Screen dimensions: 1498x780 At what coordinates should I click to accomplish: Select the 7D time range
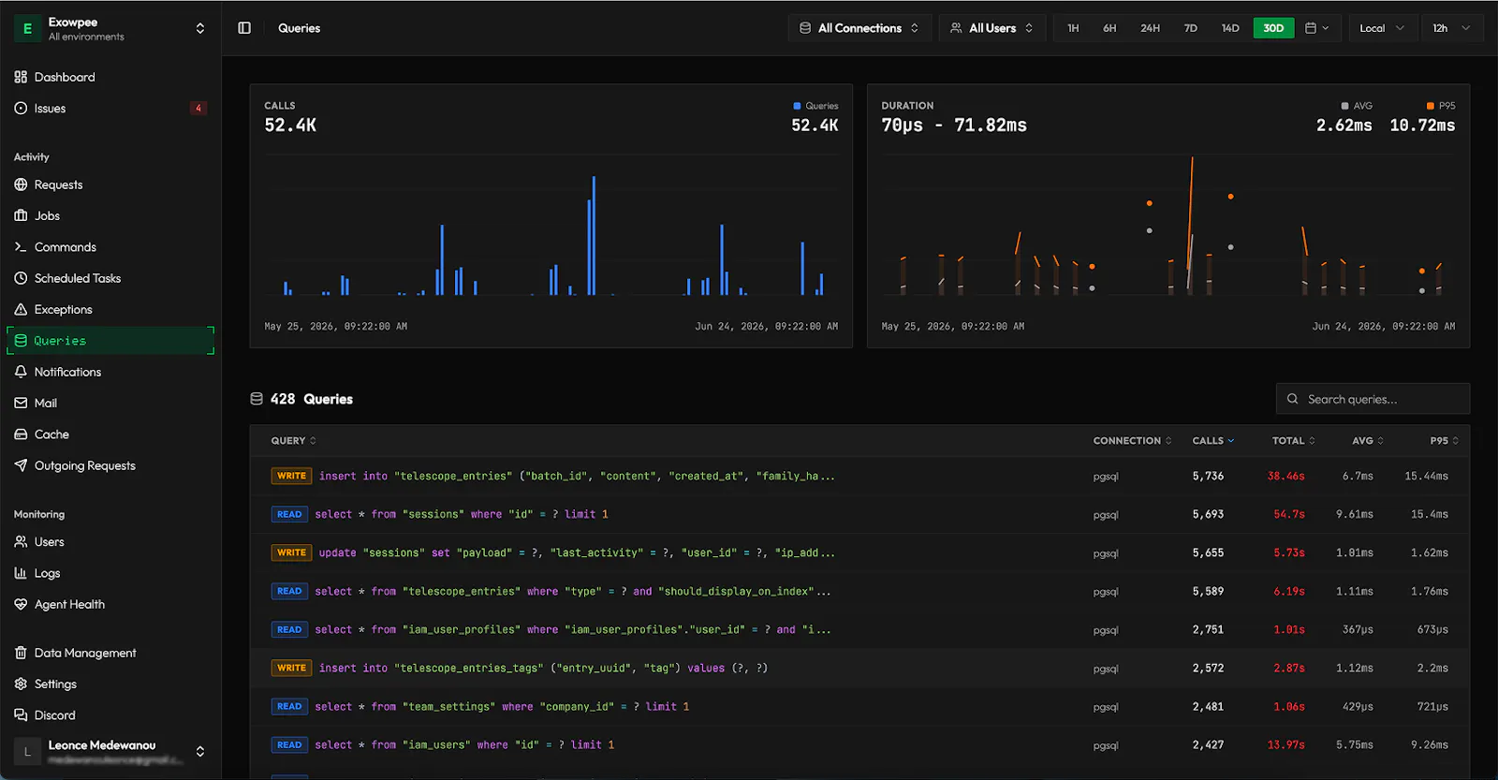[1190, 28]
